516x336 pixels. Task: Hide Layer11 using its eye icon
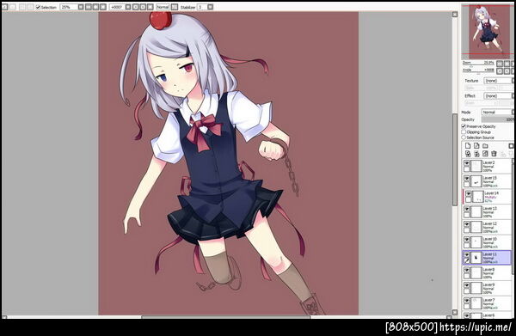point(467,255)
